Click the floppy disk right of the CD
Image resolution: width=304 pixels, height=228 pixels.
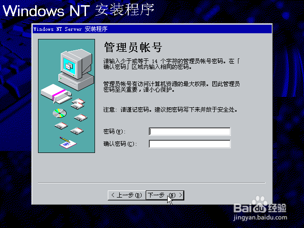pos(81,117)
